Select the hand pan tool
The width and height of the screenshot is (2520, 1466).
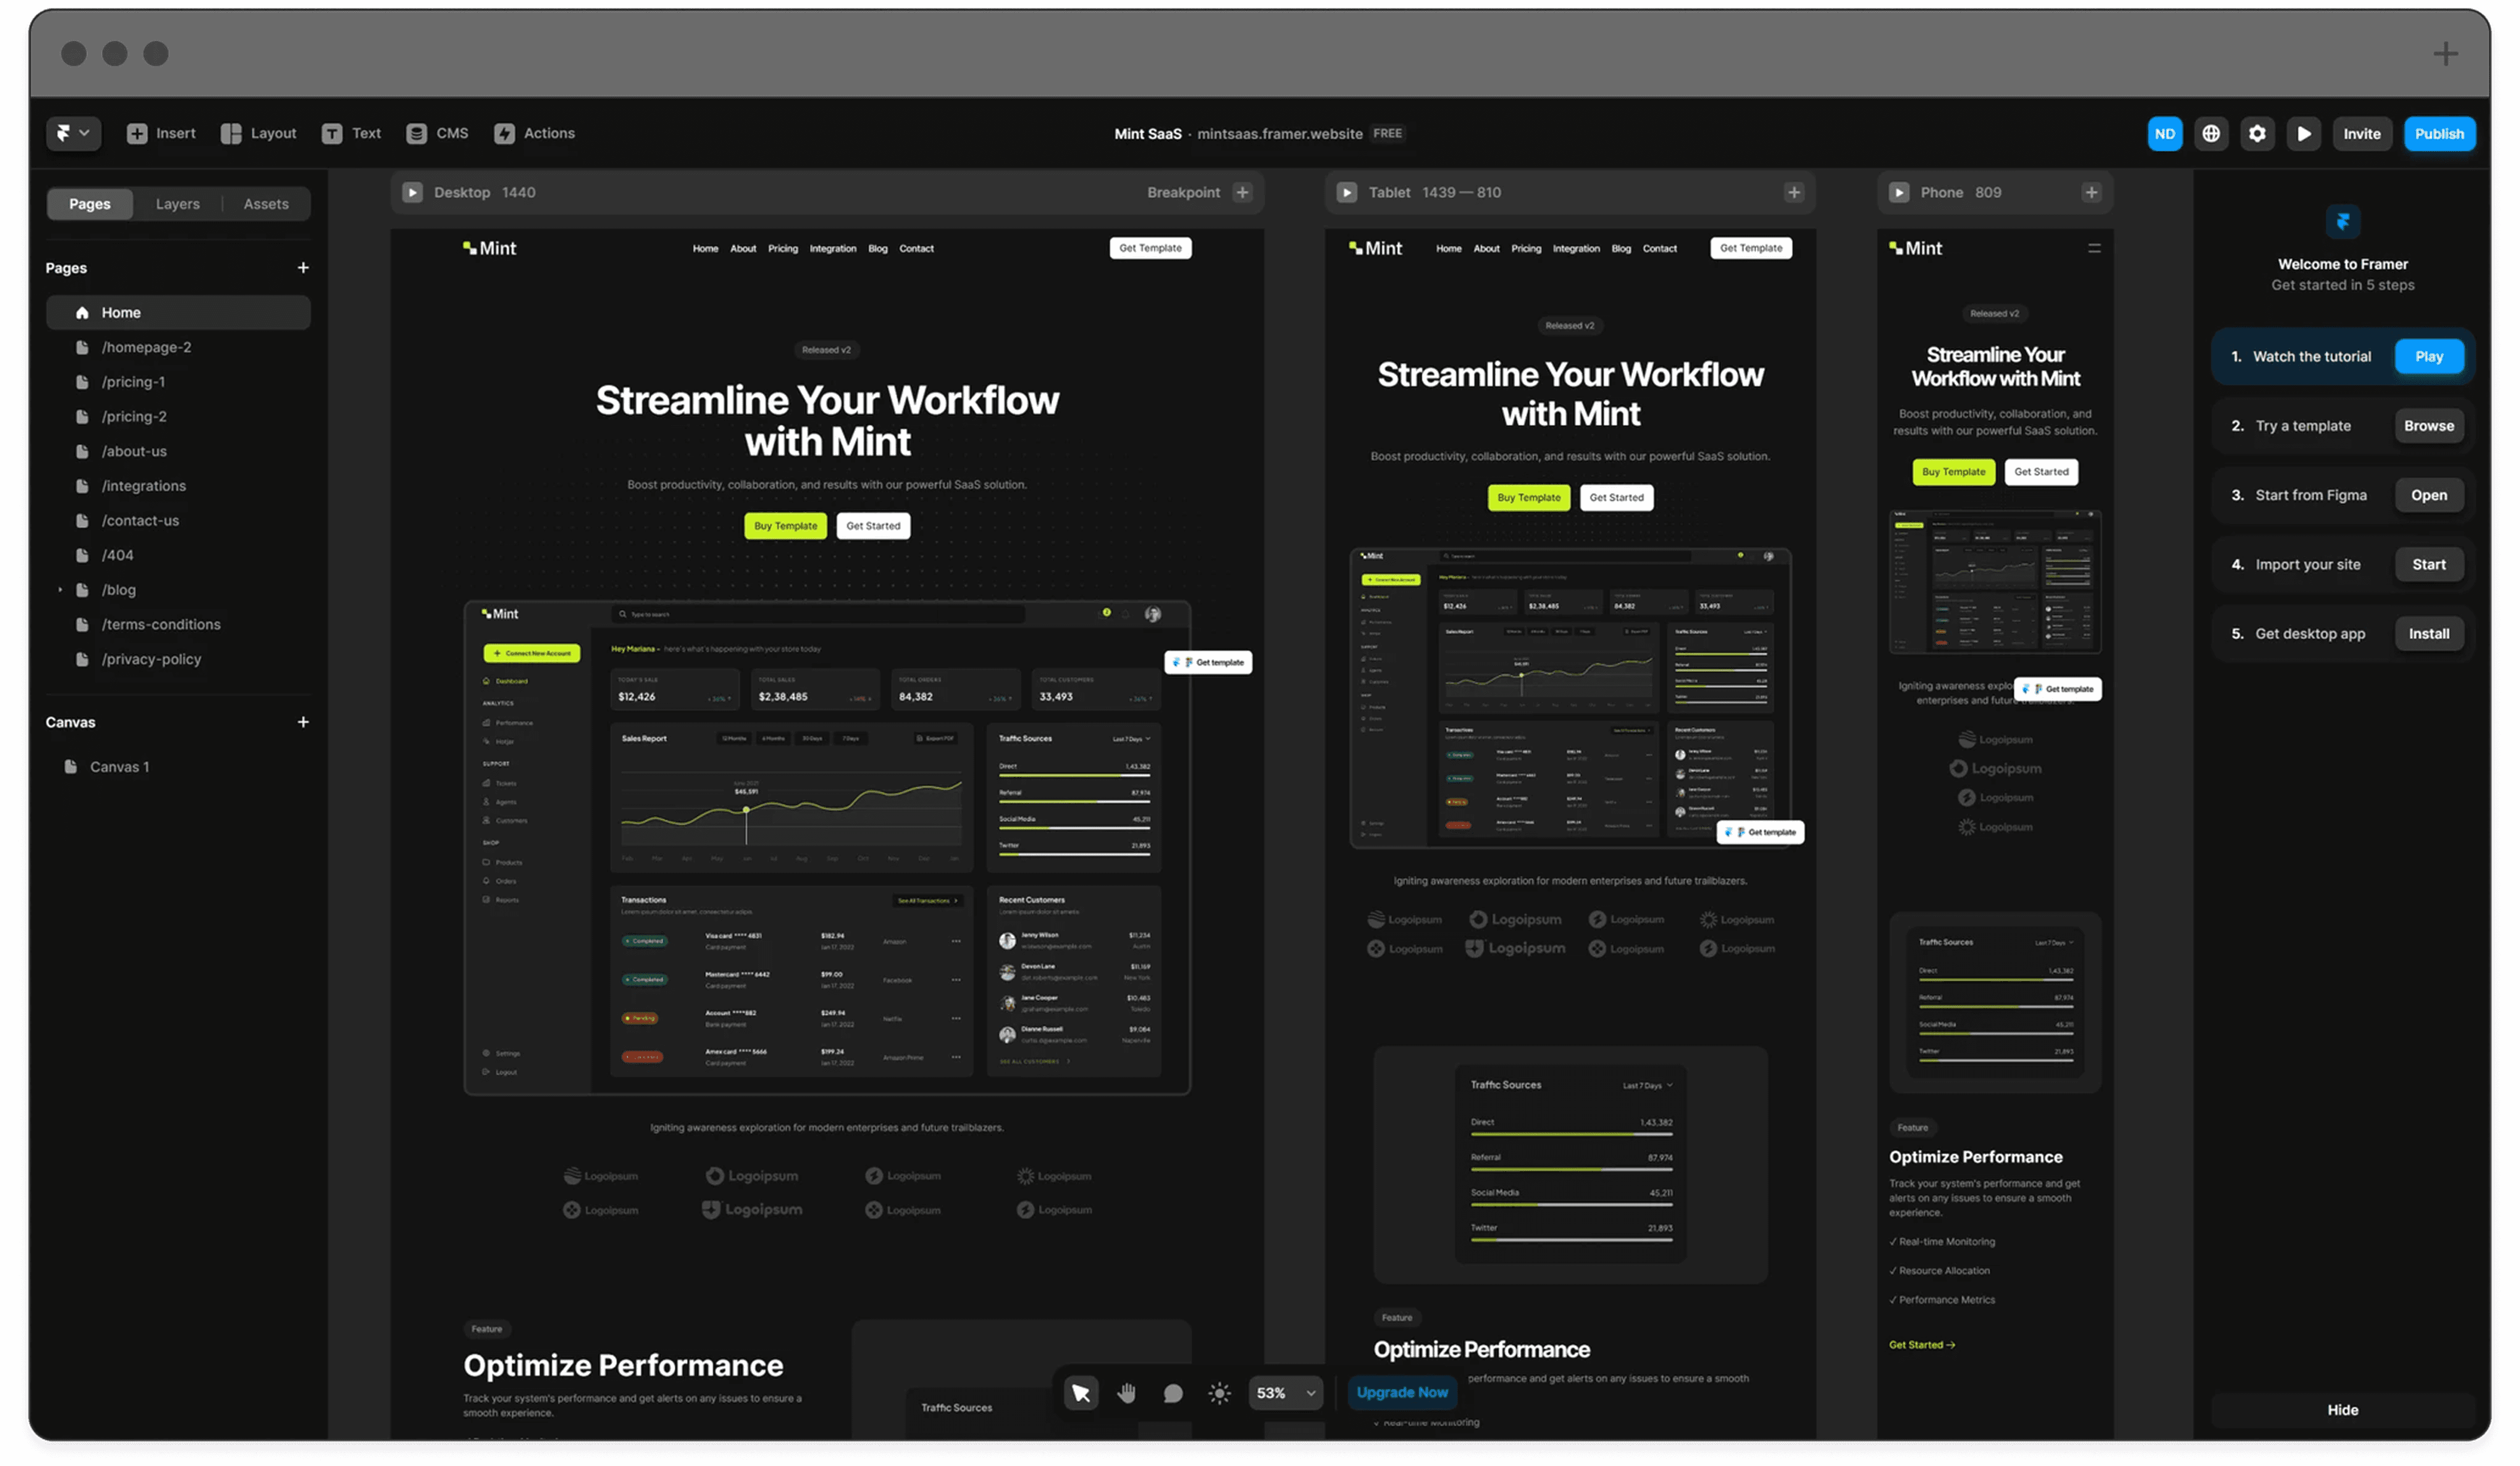point(1126,1392)
